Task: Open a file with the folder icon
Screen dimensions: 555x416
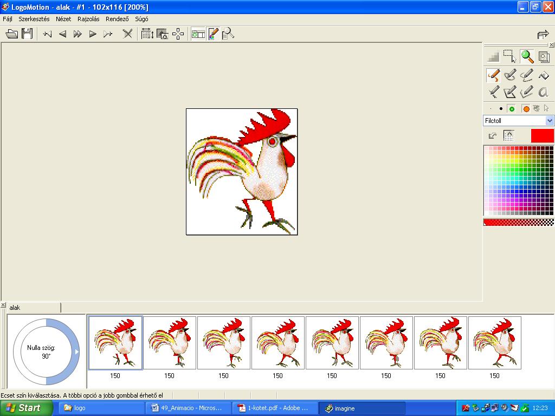Action: coord(12,34)
